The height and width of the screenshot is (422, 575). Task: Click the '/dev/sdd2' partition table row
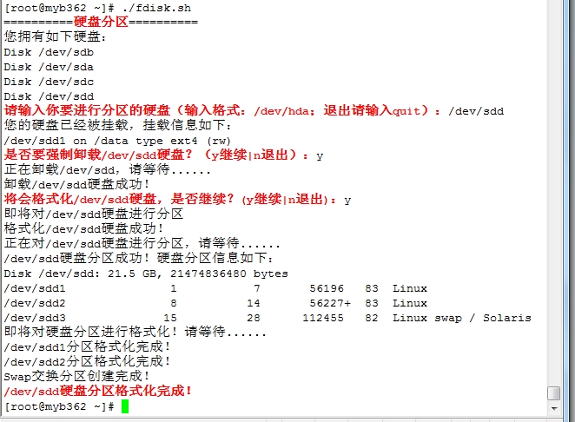pyautogui.click(x=215, y=303)
